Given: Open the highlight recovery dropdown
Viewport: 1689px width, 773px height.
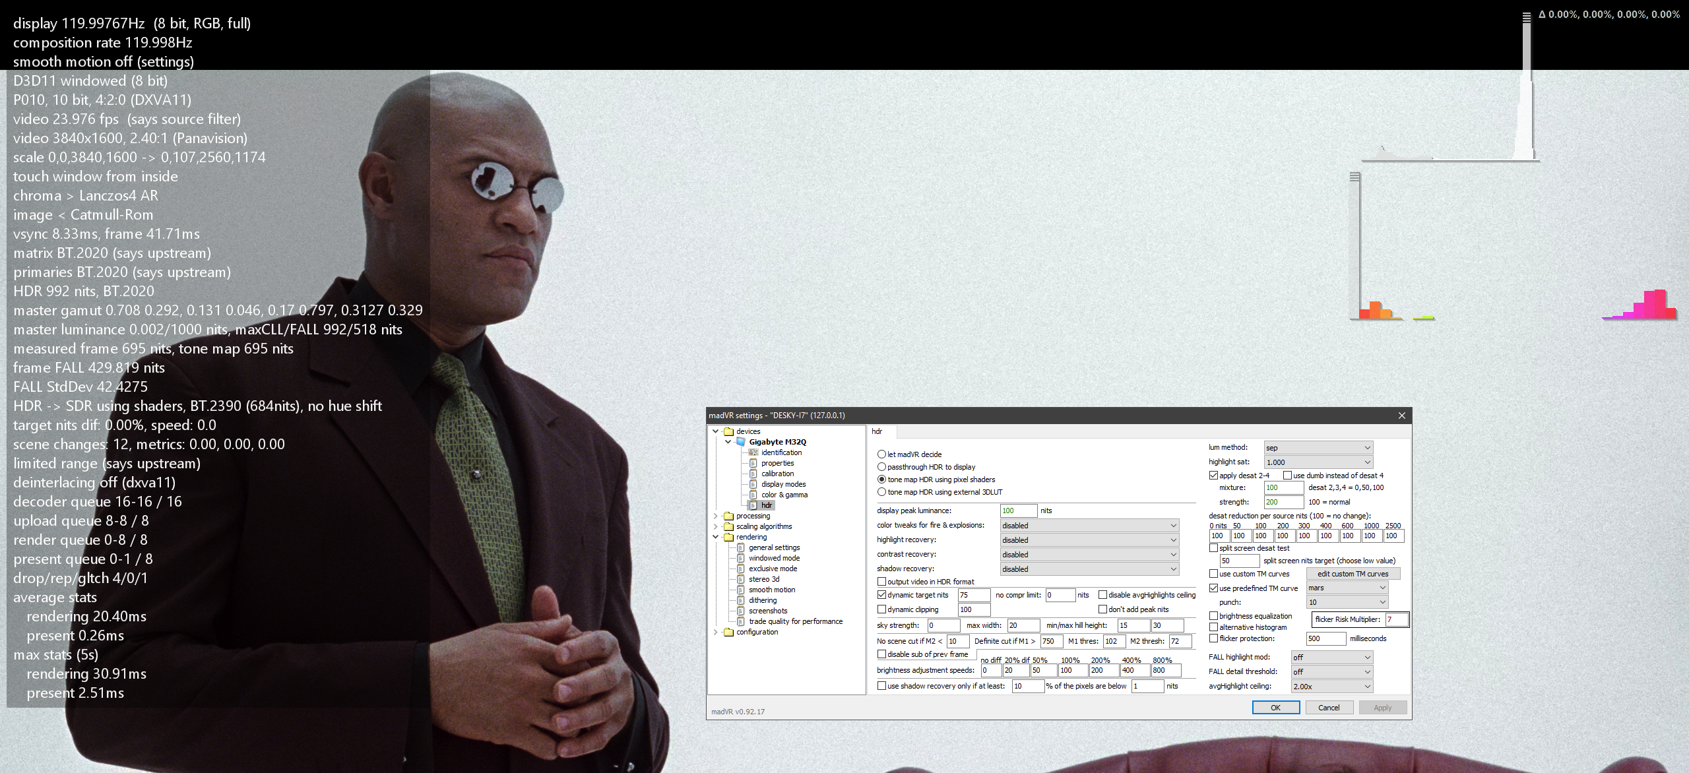Looking at the screenshot, I should point(1089,540).
